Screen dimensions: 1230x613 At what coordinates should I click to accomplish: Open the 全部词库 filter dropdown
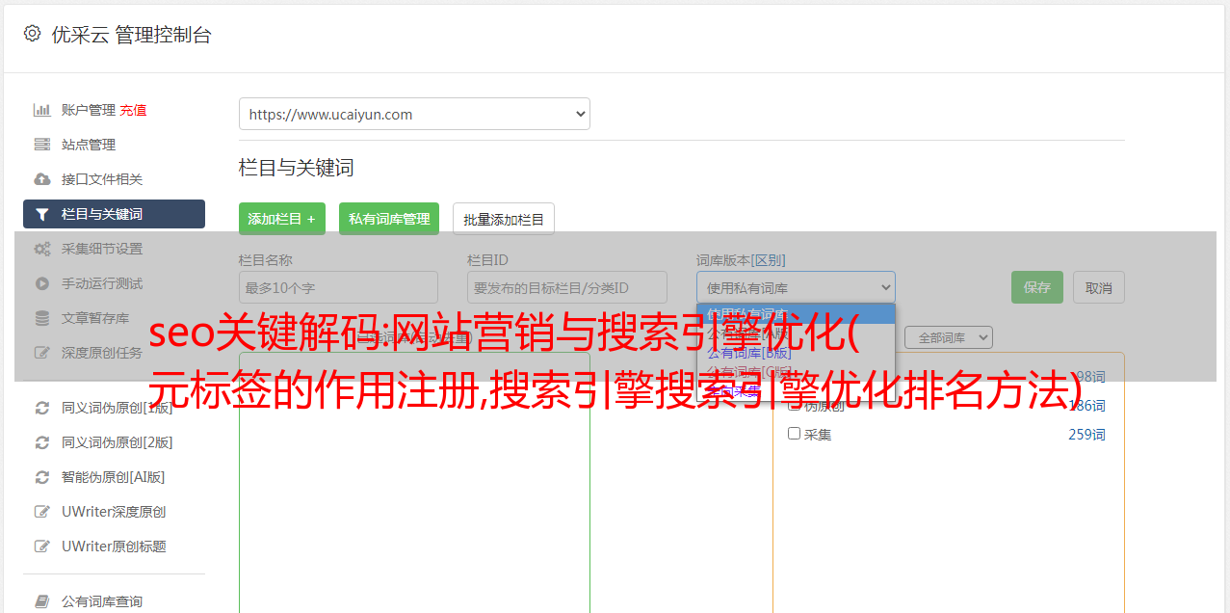(948, 338)
